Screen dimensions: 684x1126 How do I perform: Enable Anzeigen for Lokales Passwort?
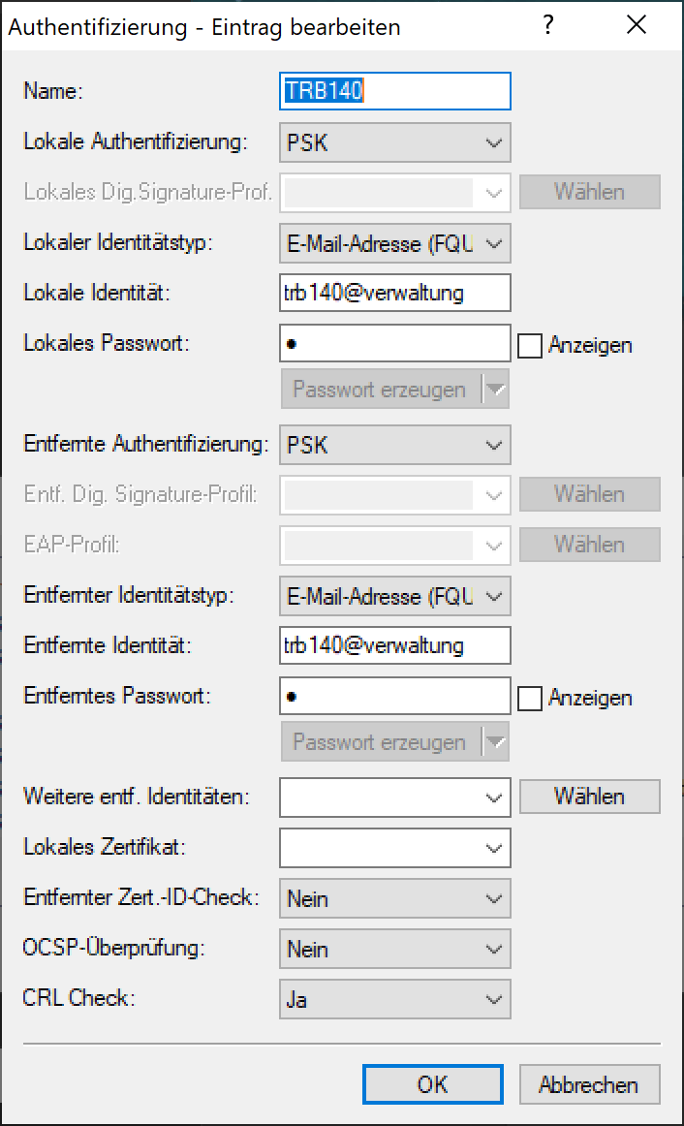pyautogui.click(x=530, y=344)
